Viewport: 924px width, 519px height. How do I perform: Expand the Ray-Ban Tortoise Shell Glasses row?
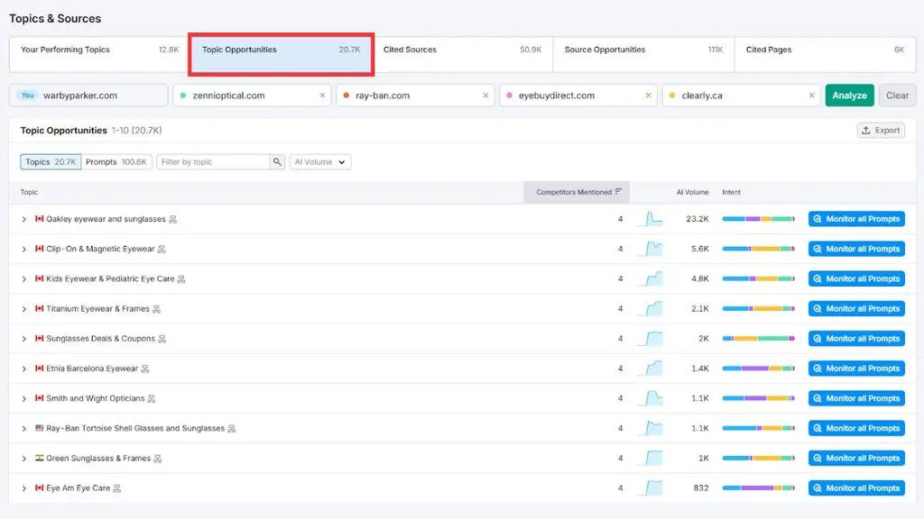24,429
